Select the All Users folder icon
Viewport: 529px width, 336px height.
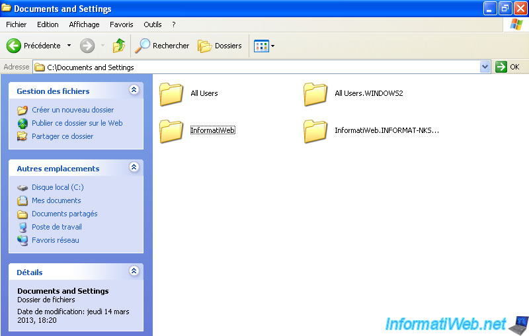pyautogui.click(x=171, y=94)
